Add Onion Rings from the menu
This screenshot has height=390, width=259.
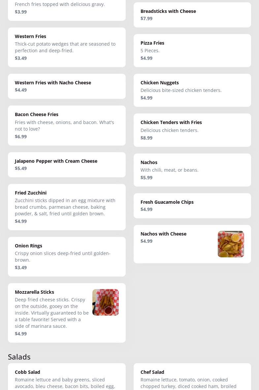[x=66, y=256]
